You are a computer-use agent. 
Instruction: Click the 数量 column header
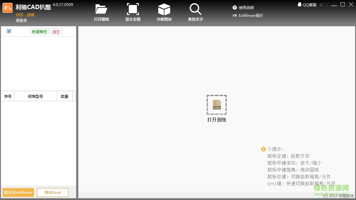tap(65, 97)
